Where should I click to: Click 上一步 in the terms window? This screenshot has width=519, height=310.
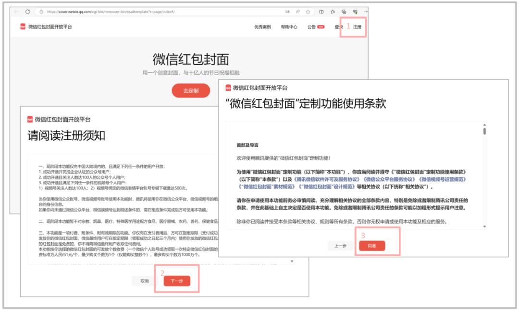tap(340, 246)
